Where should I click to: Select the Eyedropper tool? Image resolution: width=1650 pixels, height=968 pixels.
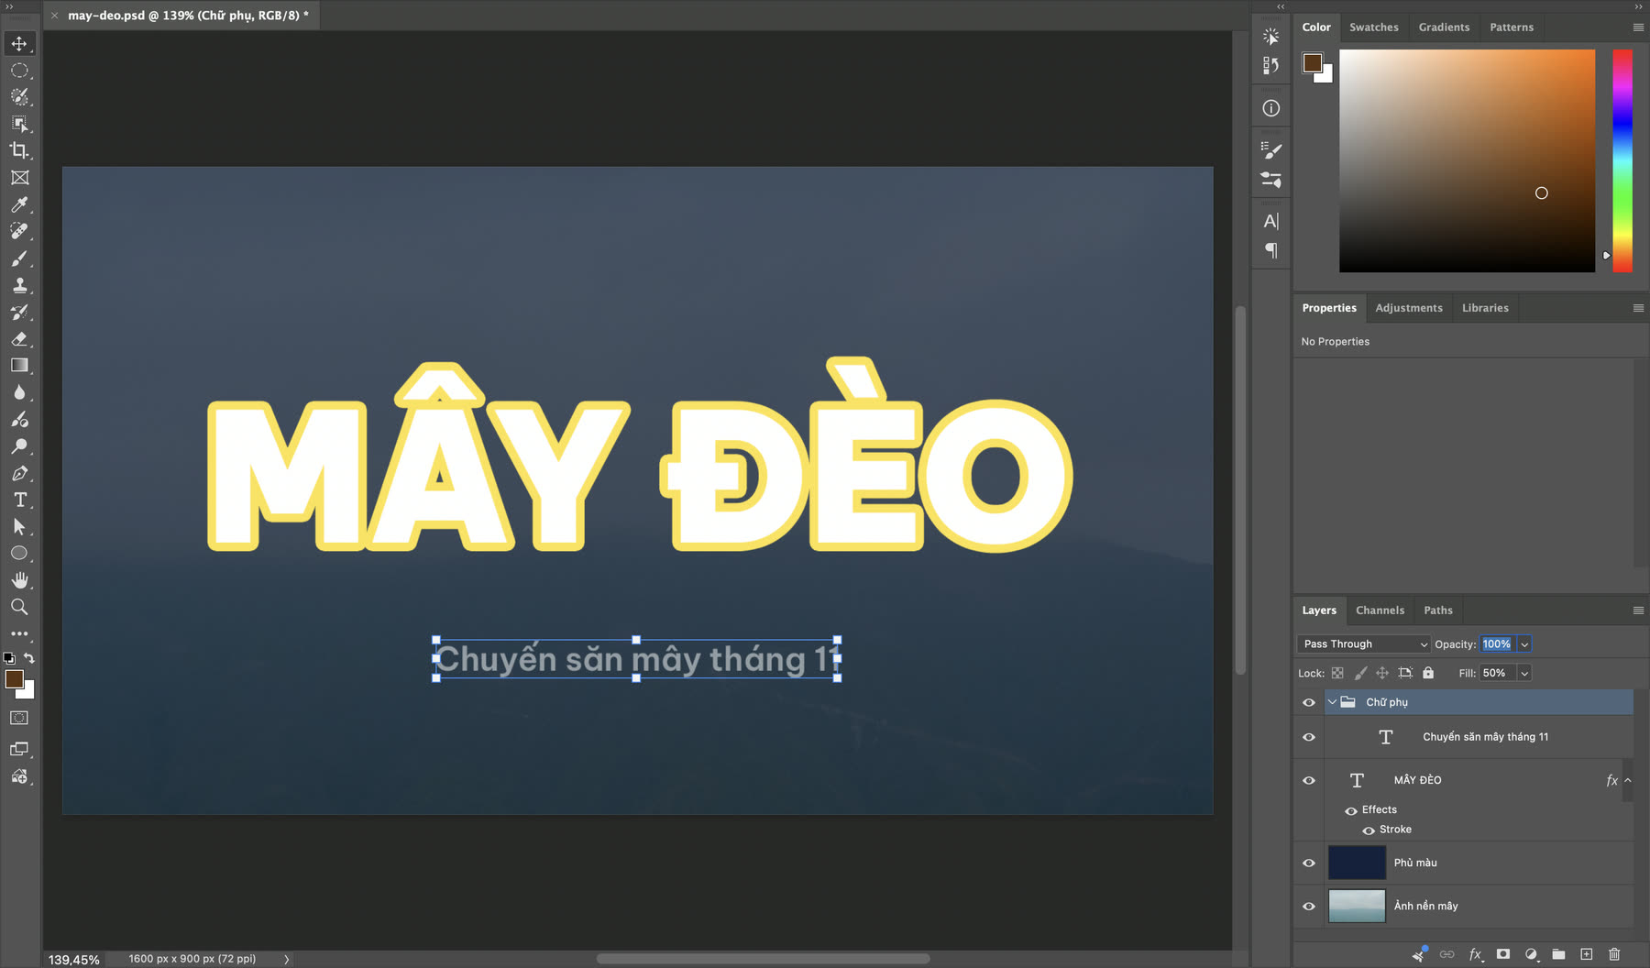19,204
